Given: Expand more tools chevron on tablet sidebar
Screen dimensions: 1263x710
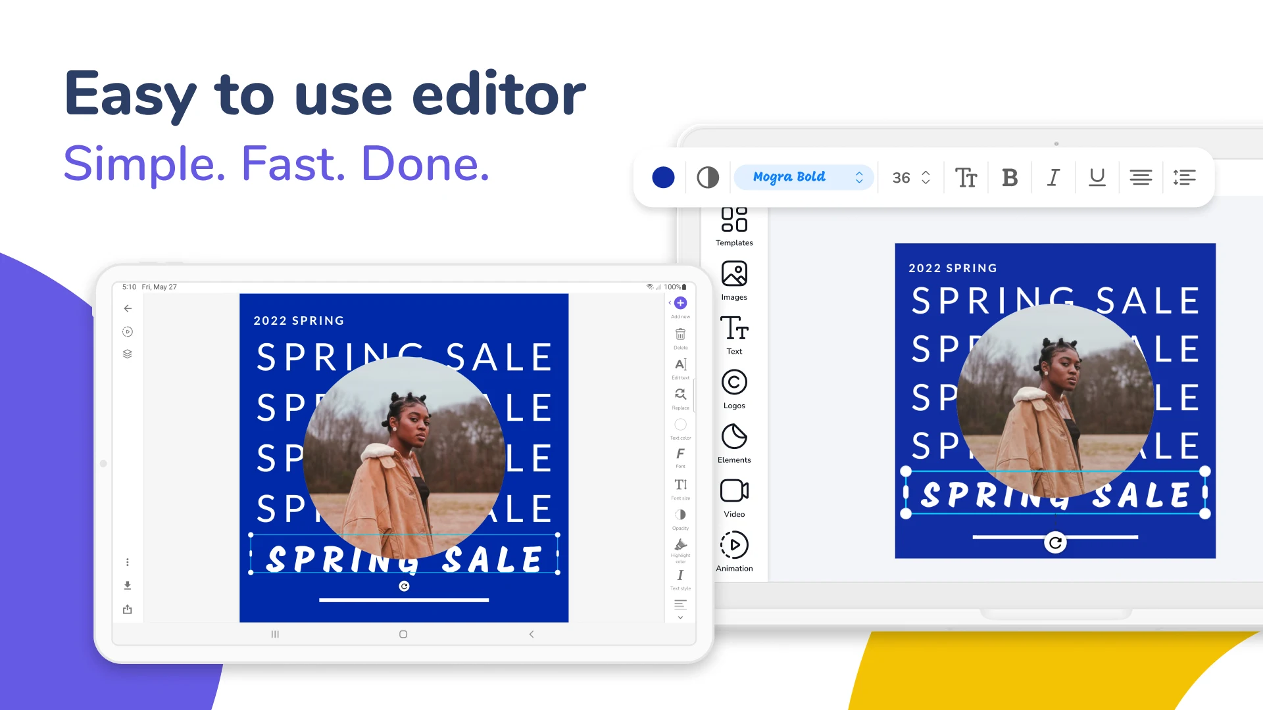Looking at the screenshot, I should point(680,618).
